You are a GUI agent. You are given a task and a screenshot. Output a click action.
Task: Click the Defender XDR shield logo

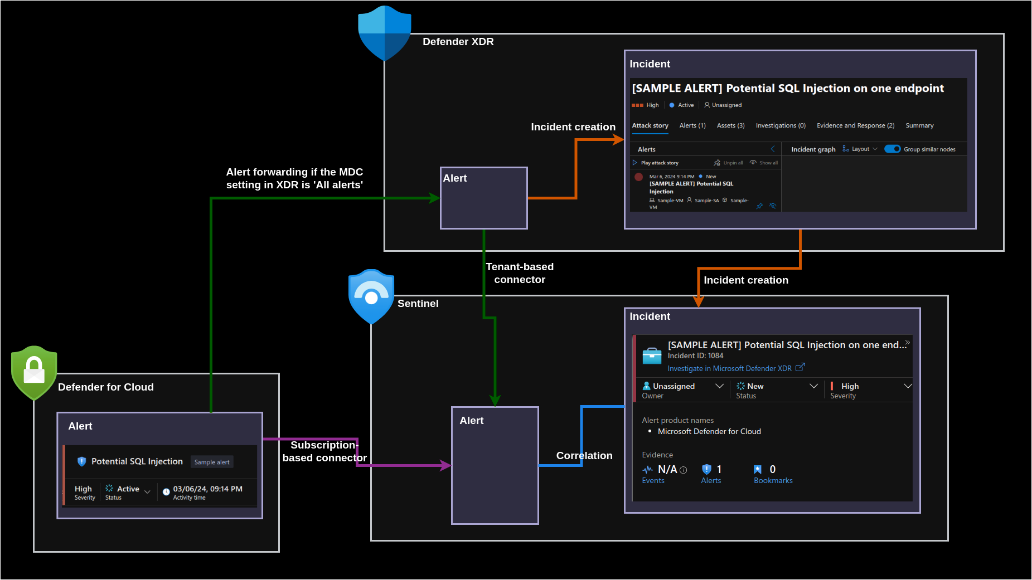click(384, 32)
